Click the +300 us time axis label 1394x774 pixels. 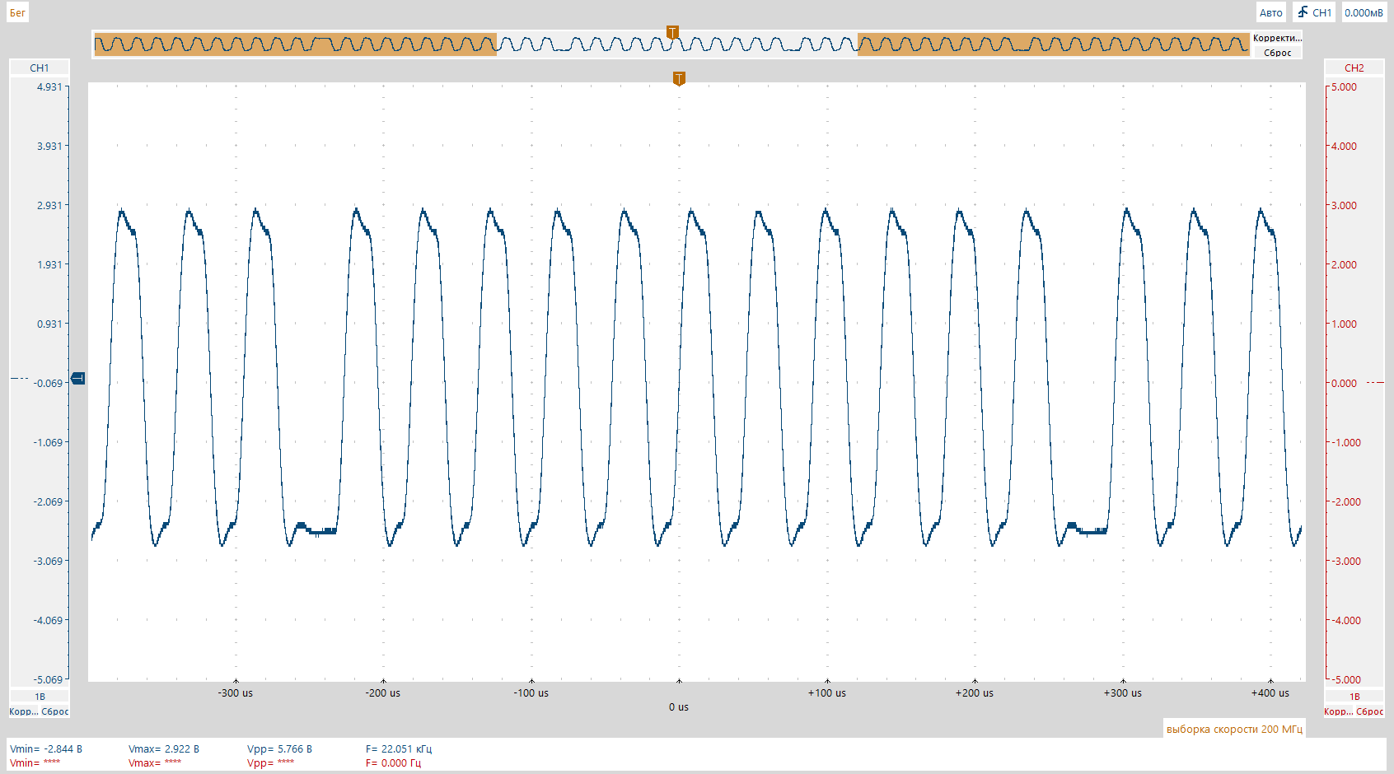coord(1123,692)
